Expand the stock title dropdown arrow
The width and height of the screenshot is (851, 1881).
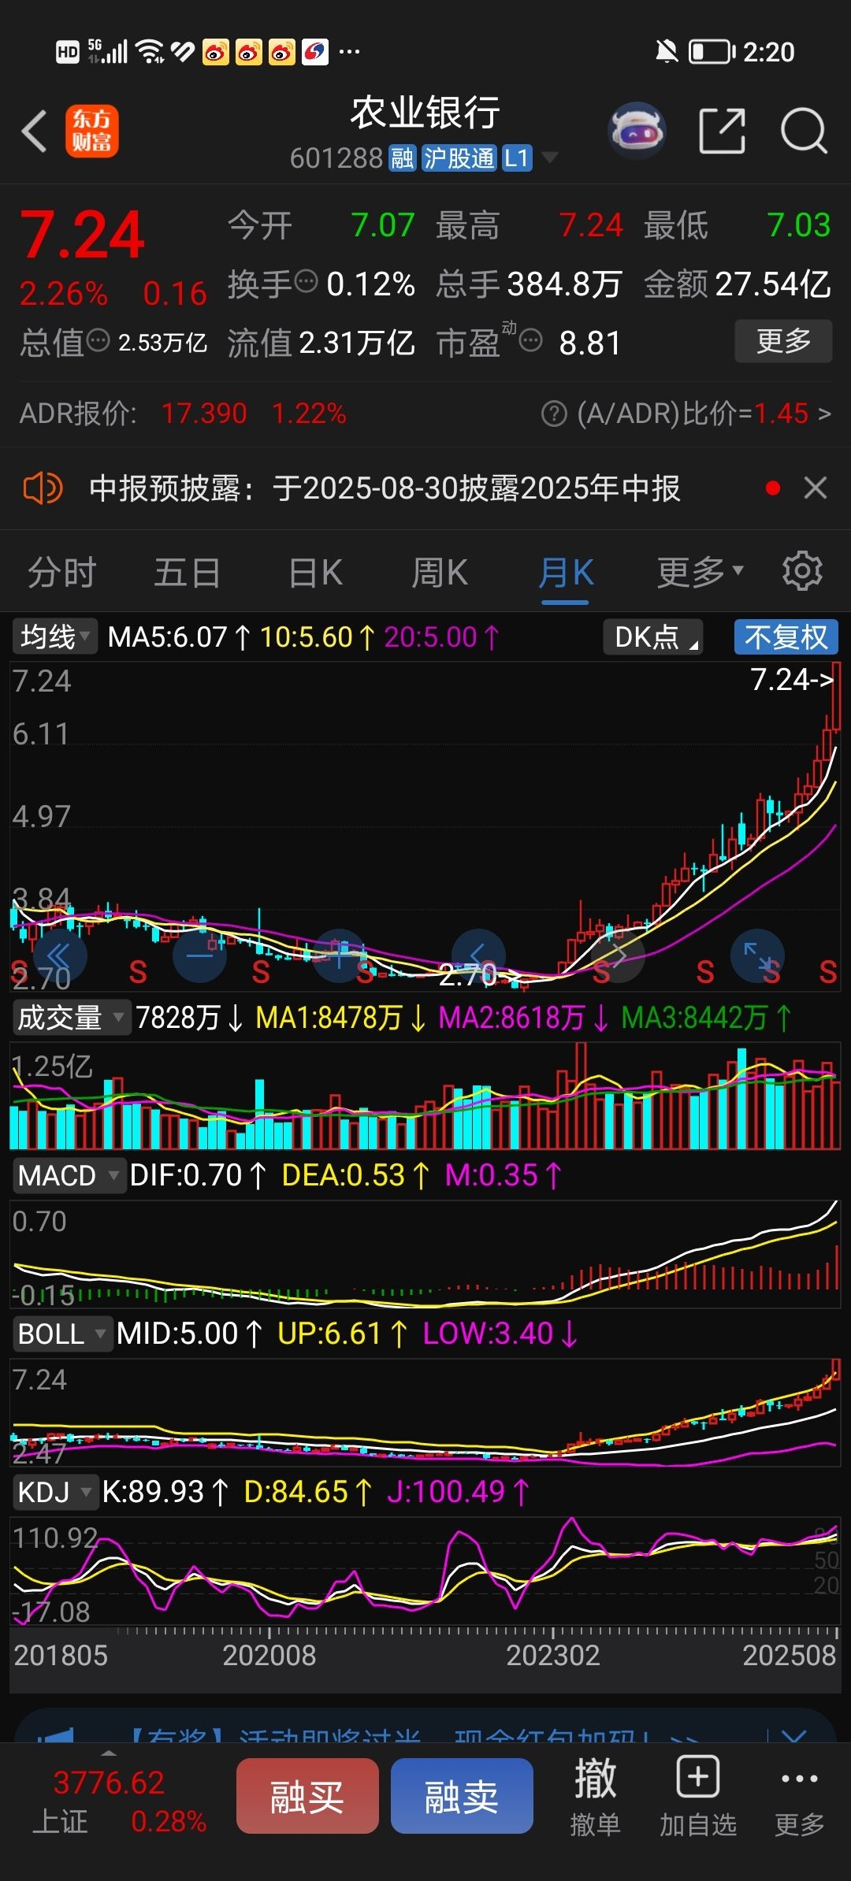549,158
